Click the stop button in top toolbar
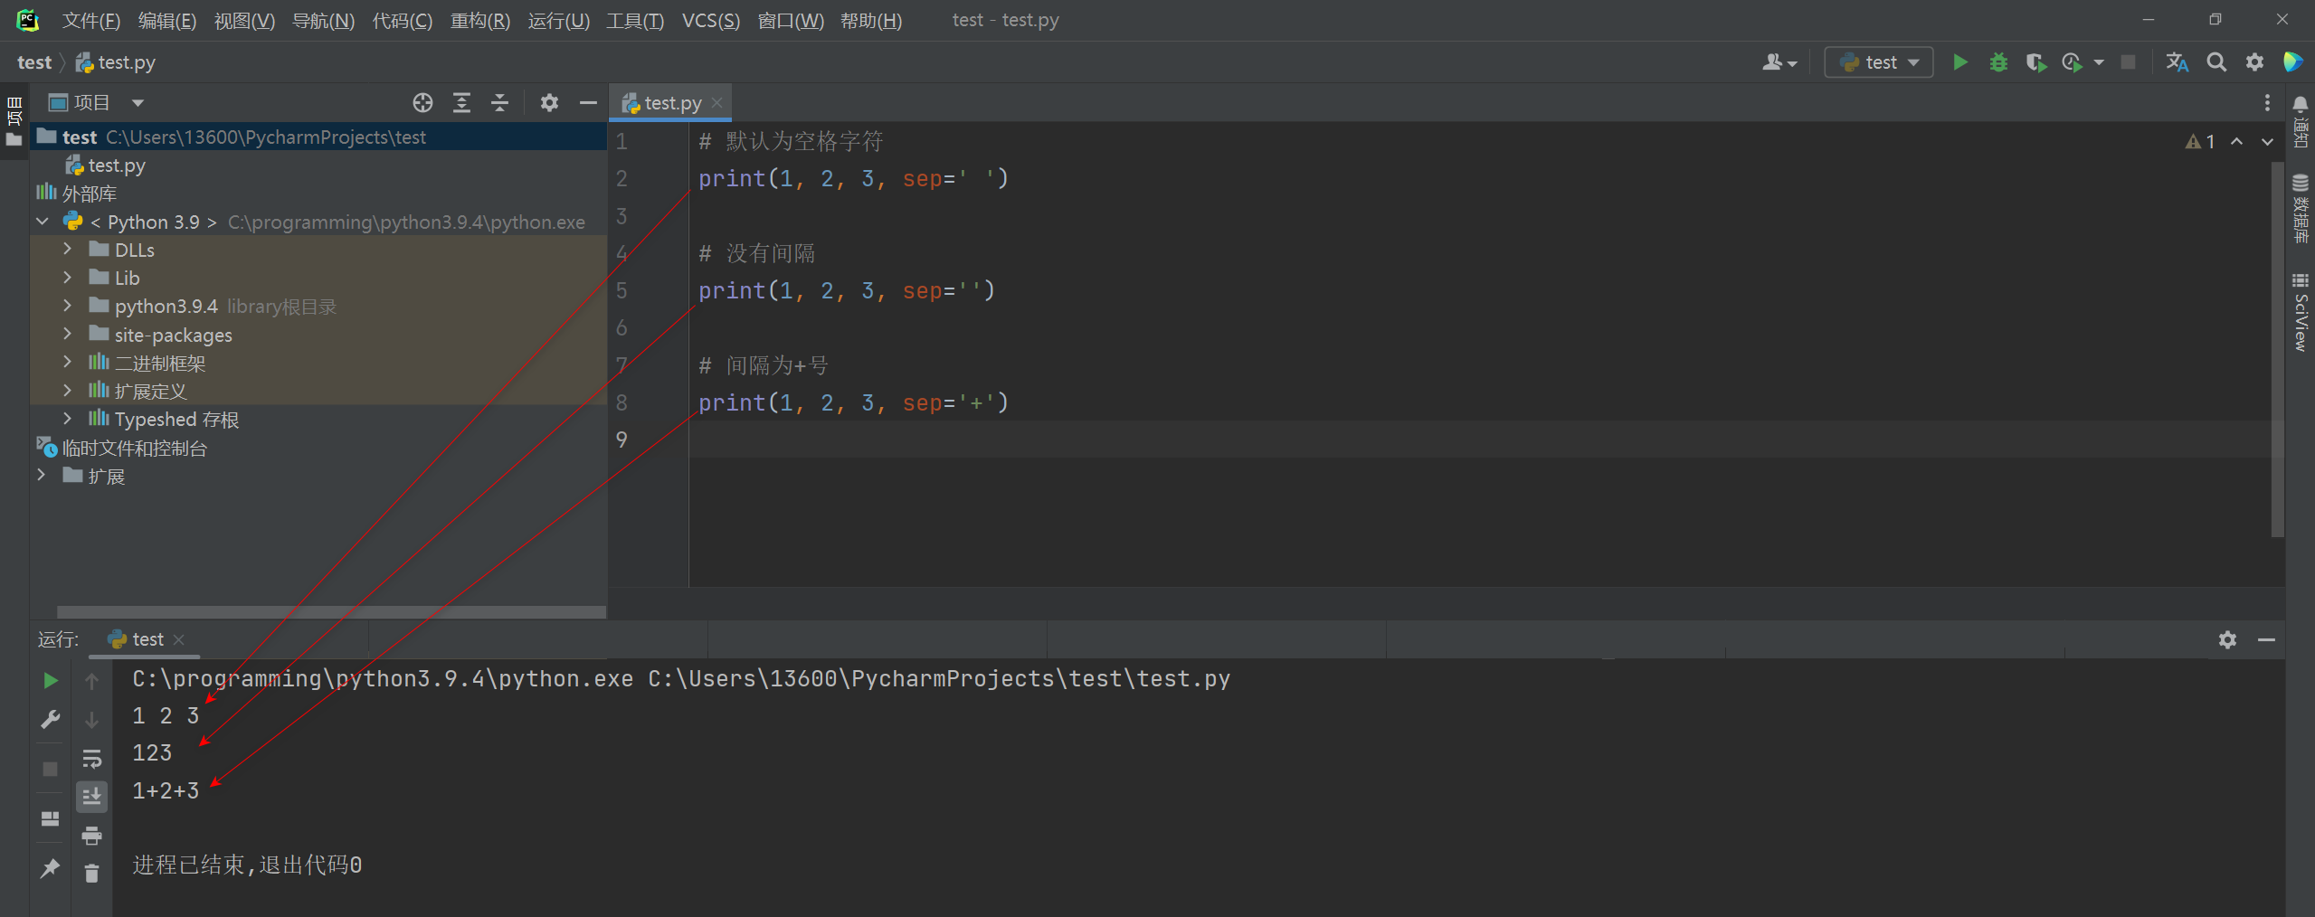 click(2128, 62)
